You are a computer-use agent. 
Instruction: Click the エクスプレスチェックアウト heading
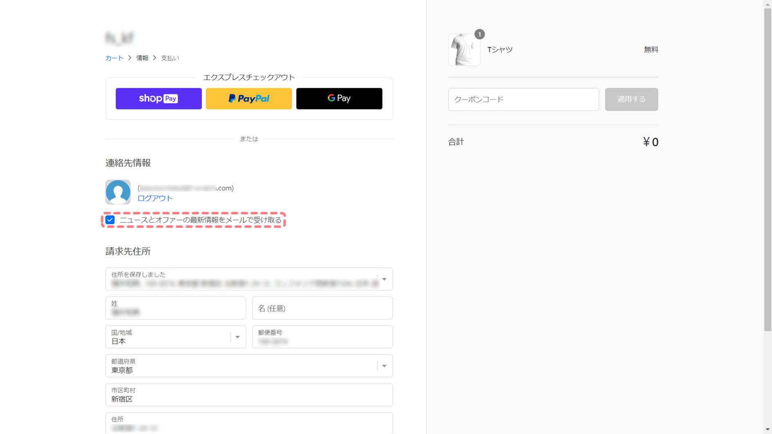click(249, 77)
